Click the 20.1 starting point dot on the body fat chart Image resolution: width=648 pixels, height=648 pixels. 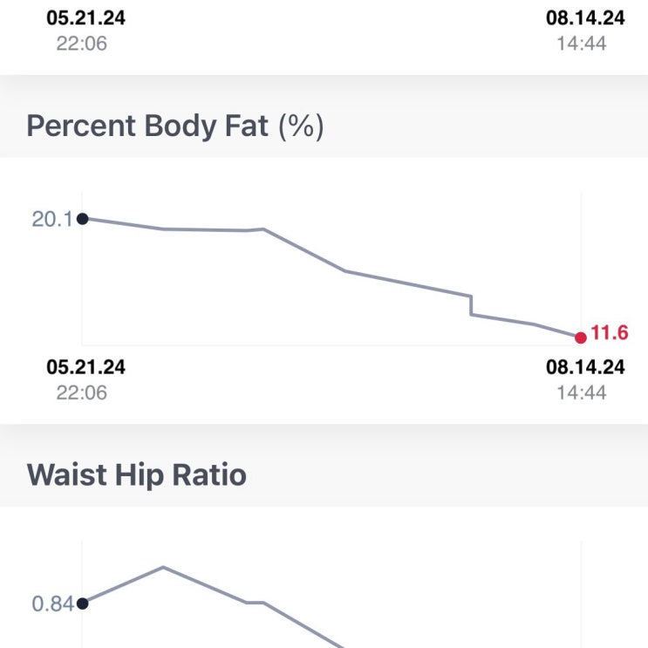coord(82,219)
